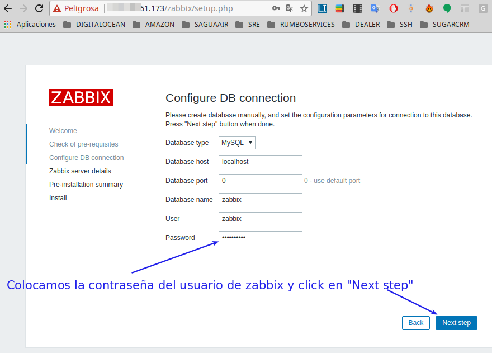The width and height of the screenshot is (492, 353).
Task: Open the colorful stacked bars extension
Action: 339,8
